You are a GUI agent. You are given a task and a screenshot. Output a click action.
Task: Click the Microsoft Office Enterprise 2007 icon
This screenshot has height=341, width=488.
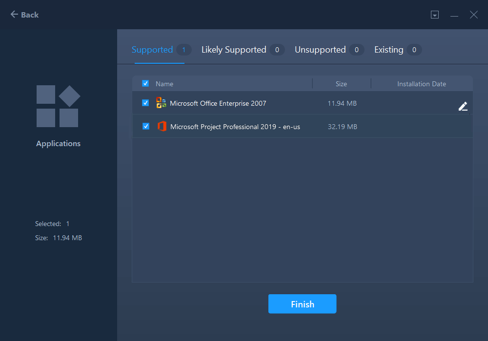tap(161, 102)
